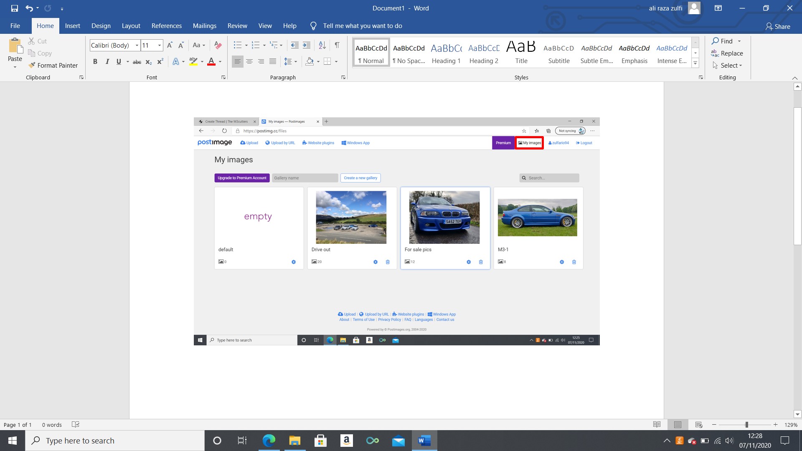Open the Calibri font name dropdown
Image resolution: width=802 pixels, height=451 pixels.
(x=137, y=45)
